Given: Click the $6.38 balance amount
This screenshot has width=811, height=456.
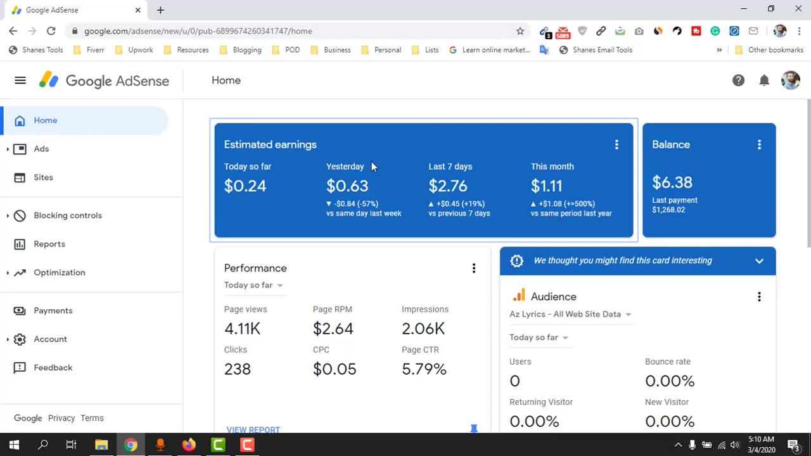Looking at the screenshot, I should click(x=672, y=183).
